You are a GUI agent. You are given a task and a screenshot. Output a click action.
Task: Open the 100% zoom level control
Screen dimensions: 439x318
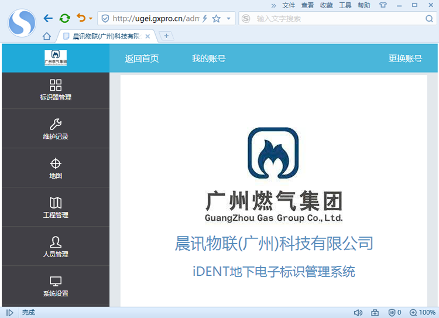pyautogui.click(x=423, y=313)
